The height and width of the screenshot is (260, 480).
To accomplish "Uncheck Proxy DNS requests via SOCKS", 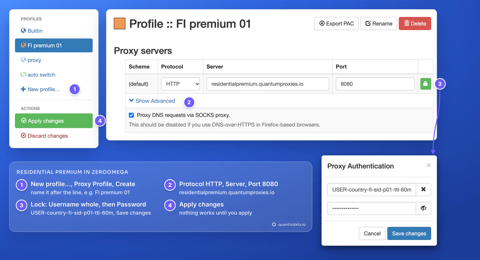I will tap(131, 115).
